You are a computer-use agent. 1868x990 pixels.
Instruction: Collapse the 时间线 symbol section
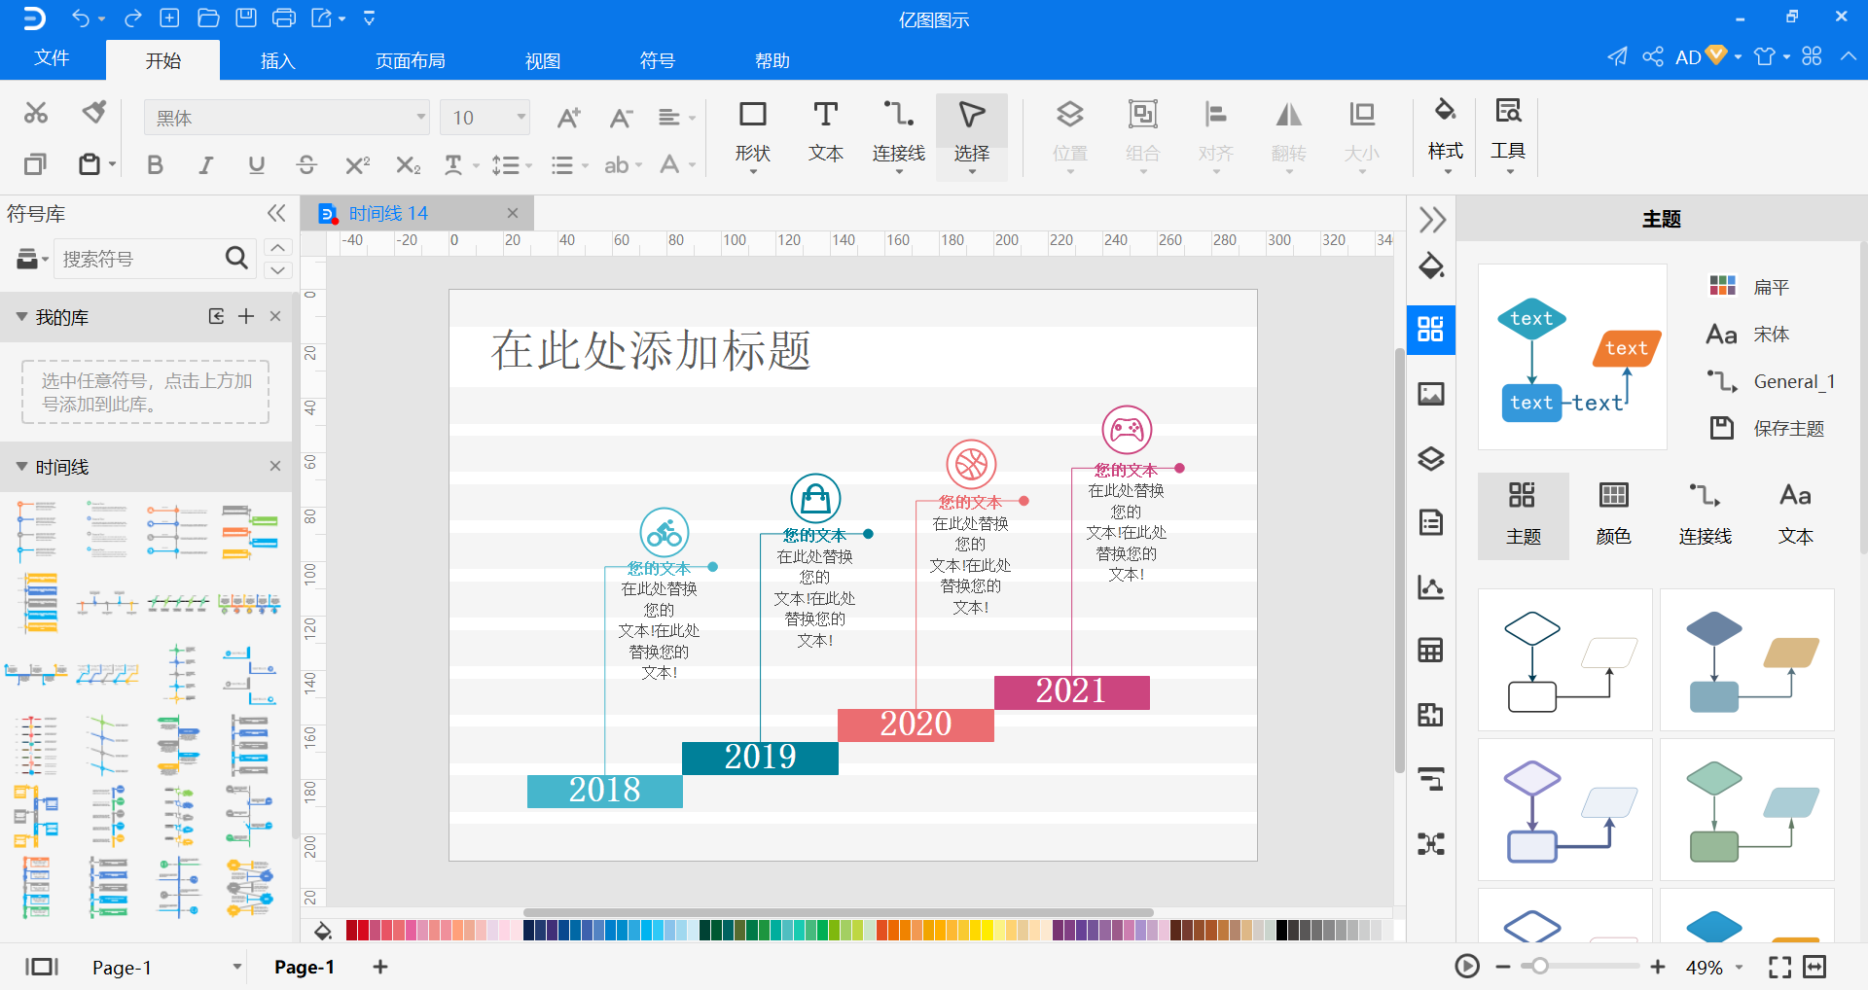(21, 467)
